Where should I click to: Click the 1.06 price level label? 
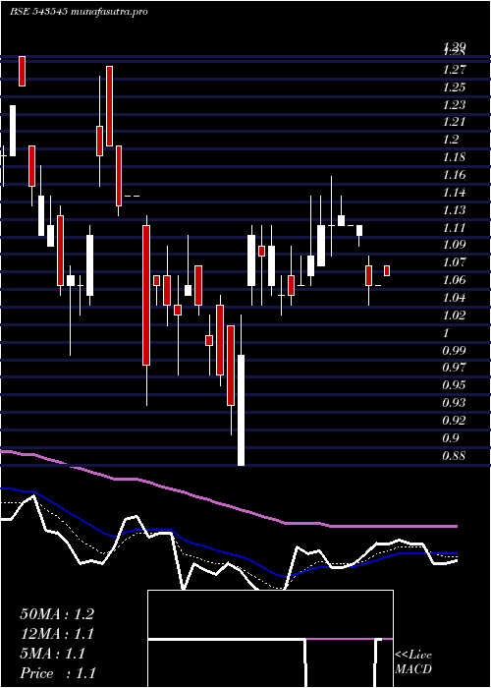[x=454, y=280]
